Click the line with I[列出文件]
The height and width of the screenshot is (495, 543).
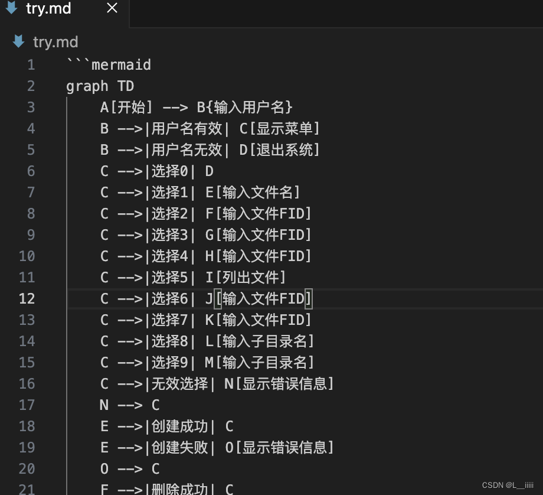click(x=193, y=277)
